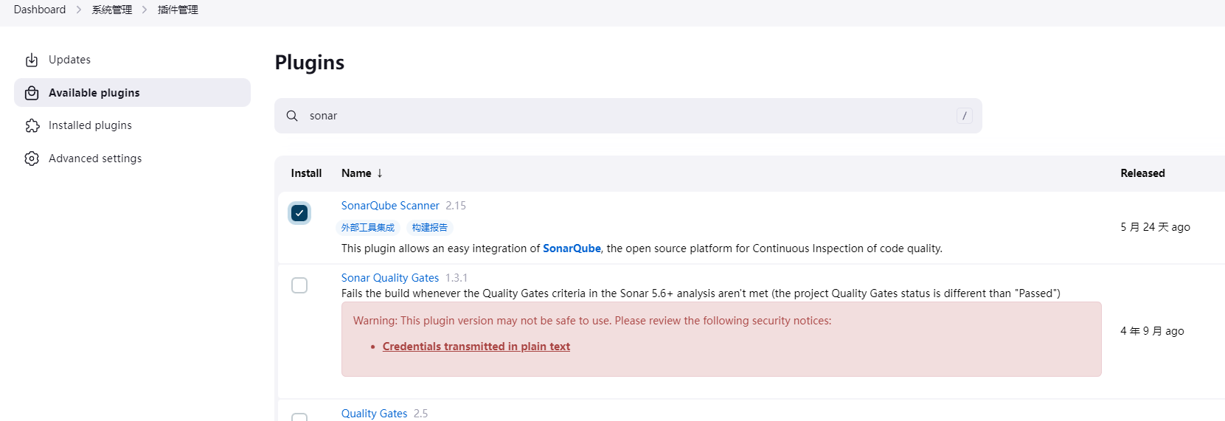
Task: Click the sort arrow beside Name column
Action: tap(380, 173)
